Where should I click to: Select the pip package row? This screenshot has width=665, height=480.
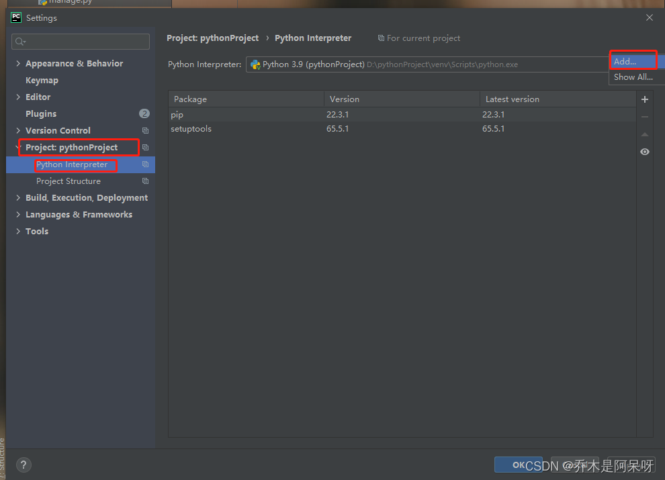click(x=402, y=115)
